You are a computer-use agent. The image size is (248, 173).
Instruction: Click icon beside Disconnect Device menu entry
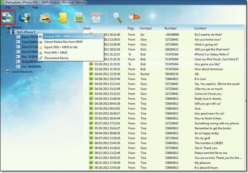click(x=41, y=58)
